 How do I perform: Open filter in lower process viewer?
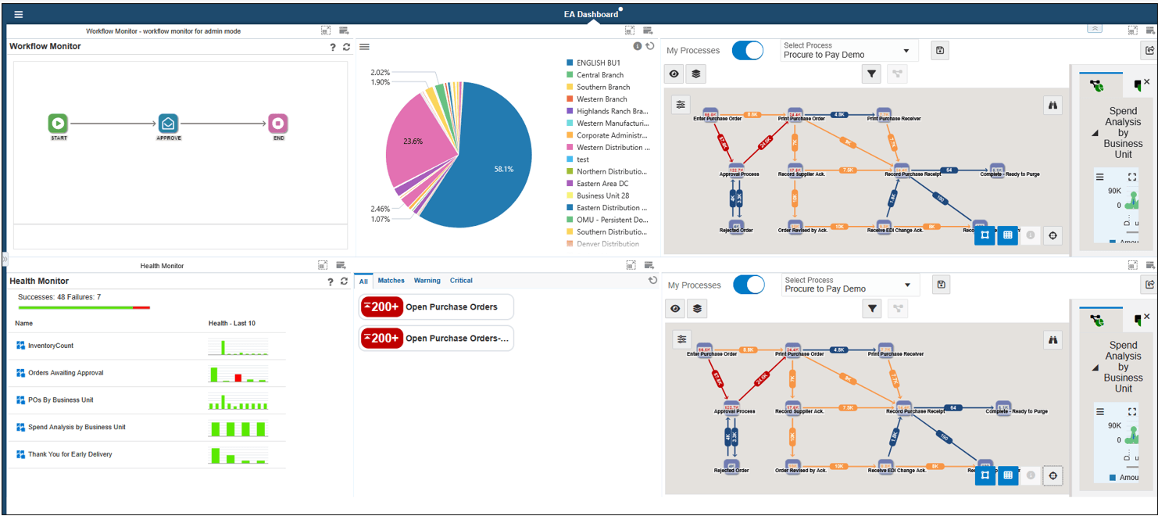[x=872, y=309]
